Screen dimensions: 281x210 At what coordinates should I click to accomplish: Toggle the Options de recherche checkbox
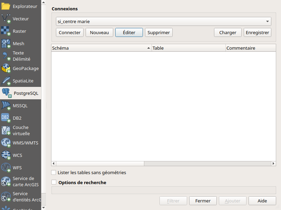click(54, 182)
